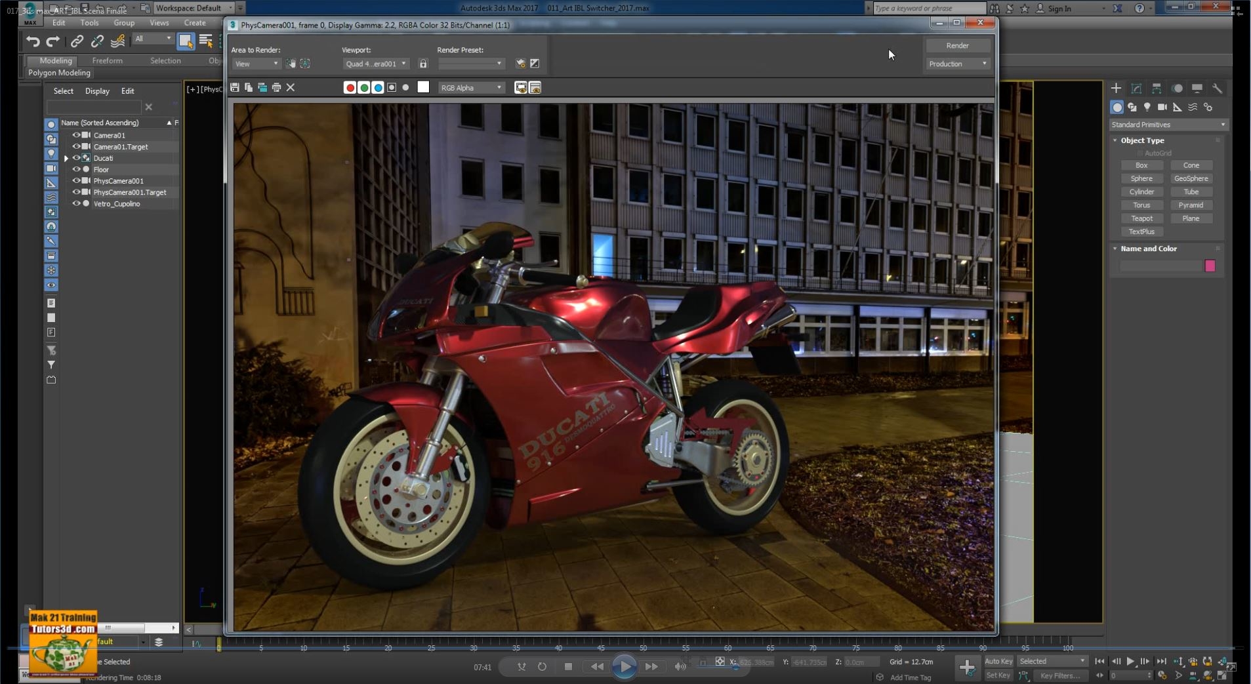
Task: Select the Shapes category icon
Action: [x=1132, y=107]
